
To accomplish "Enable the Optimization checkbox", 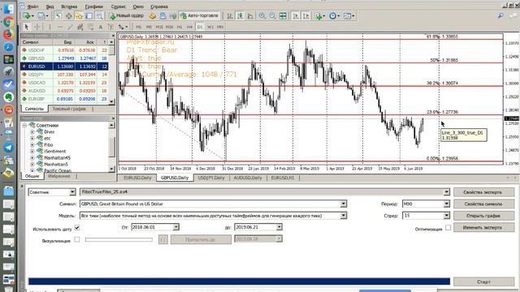I will click(x=448, y=227).
